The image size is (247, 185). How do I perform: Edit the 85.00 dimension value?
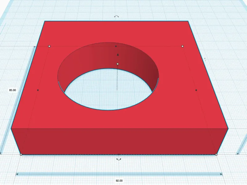coord(13,90)
